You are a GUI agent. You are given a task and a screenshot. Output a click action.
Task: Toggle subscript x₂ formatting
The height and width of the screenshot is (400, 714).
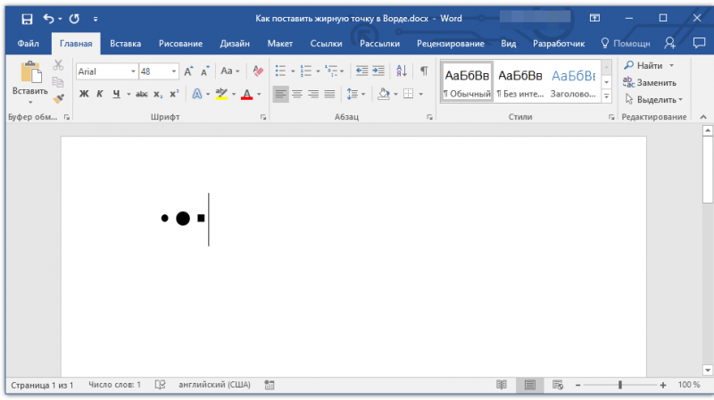[x=158, y=94]
